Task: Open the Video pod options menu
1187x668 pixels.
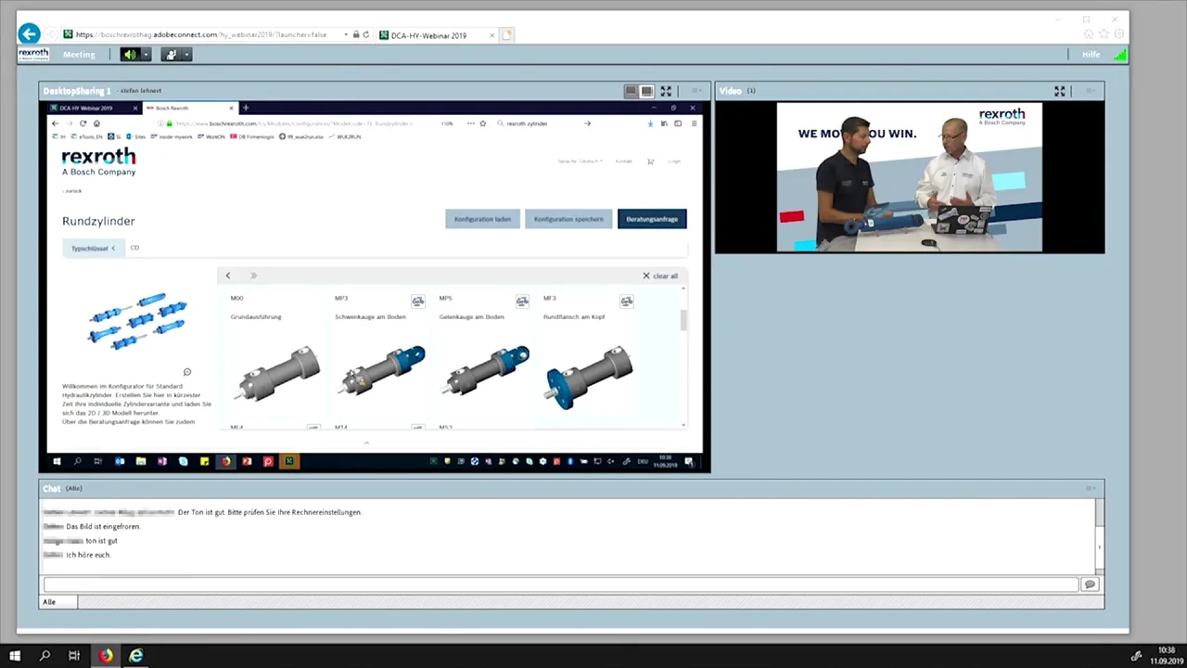Action: click(x=1091, y=91)
